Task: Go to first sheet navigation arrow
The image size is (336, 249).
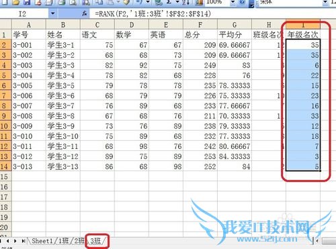Action: [x=1, y=241]
